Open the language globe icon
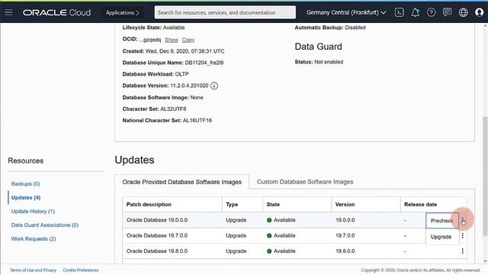Screen dimensions: 488x275 coord(463,12)
